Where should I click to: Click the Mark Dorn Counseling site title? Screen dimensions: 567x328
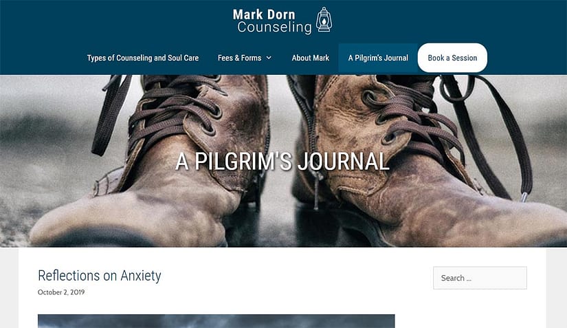tap(272, 21)
